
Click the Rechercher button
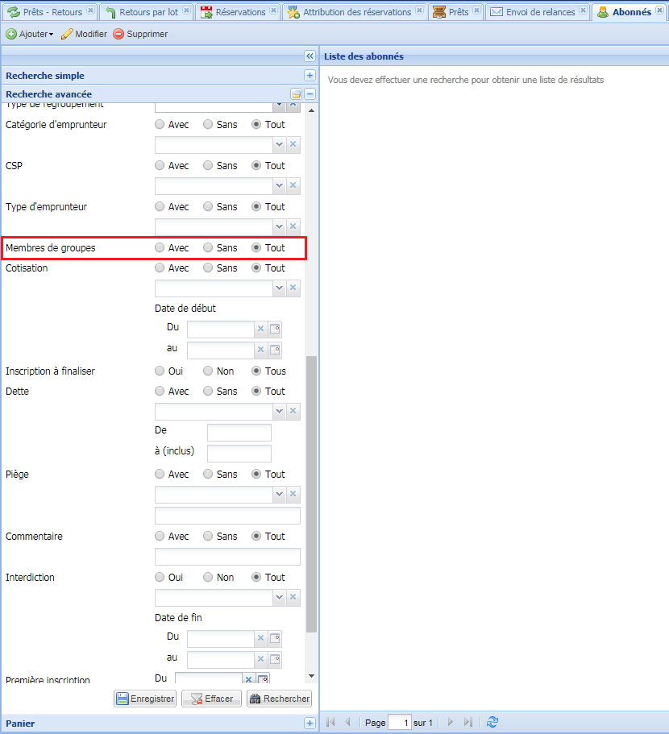click(279, 699)
